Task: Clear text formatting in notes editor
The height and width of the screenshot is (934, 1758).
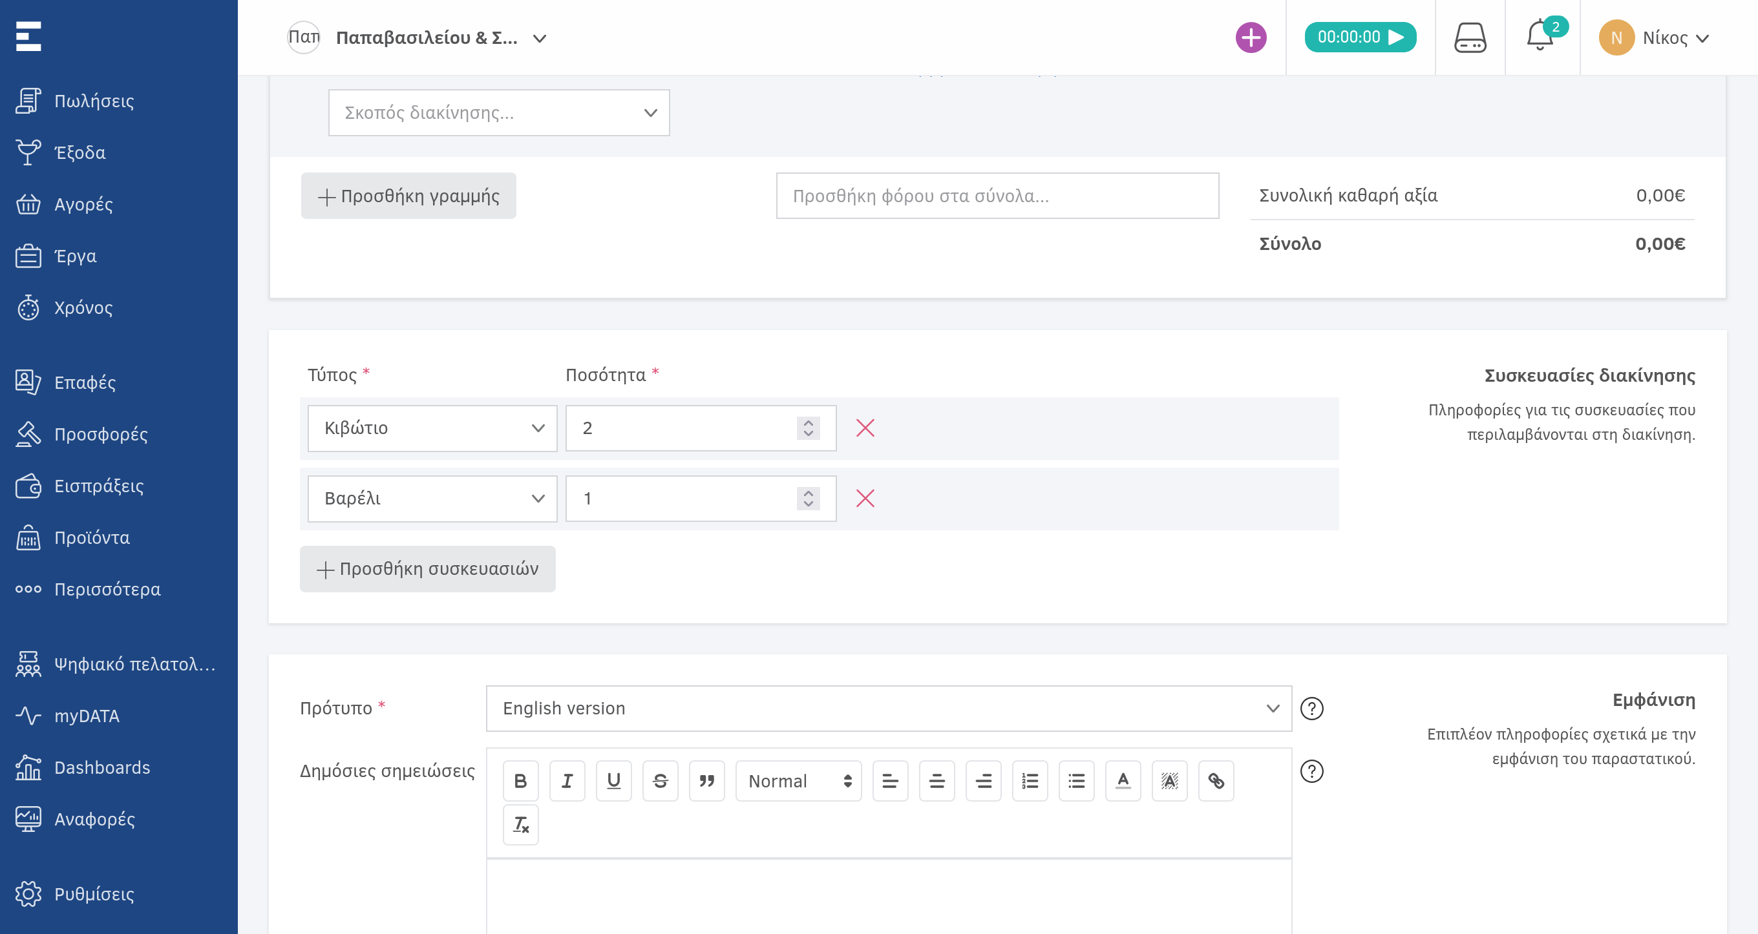Action: click(520, 824)
